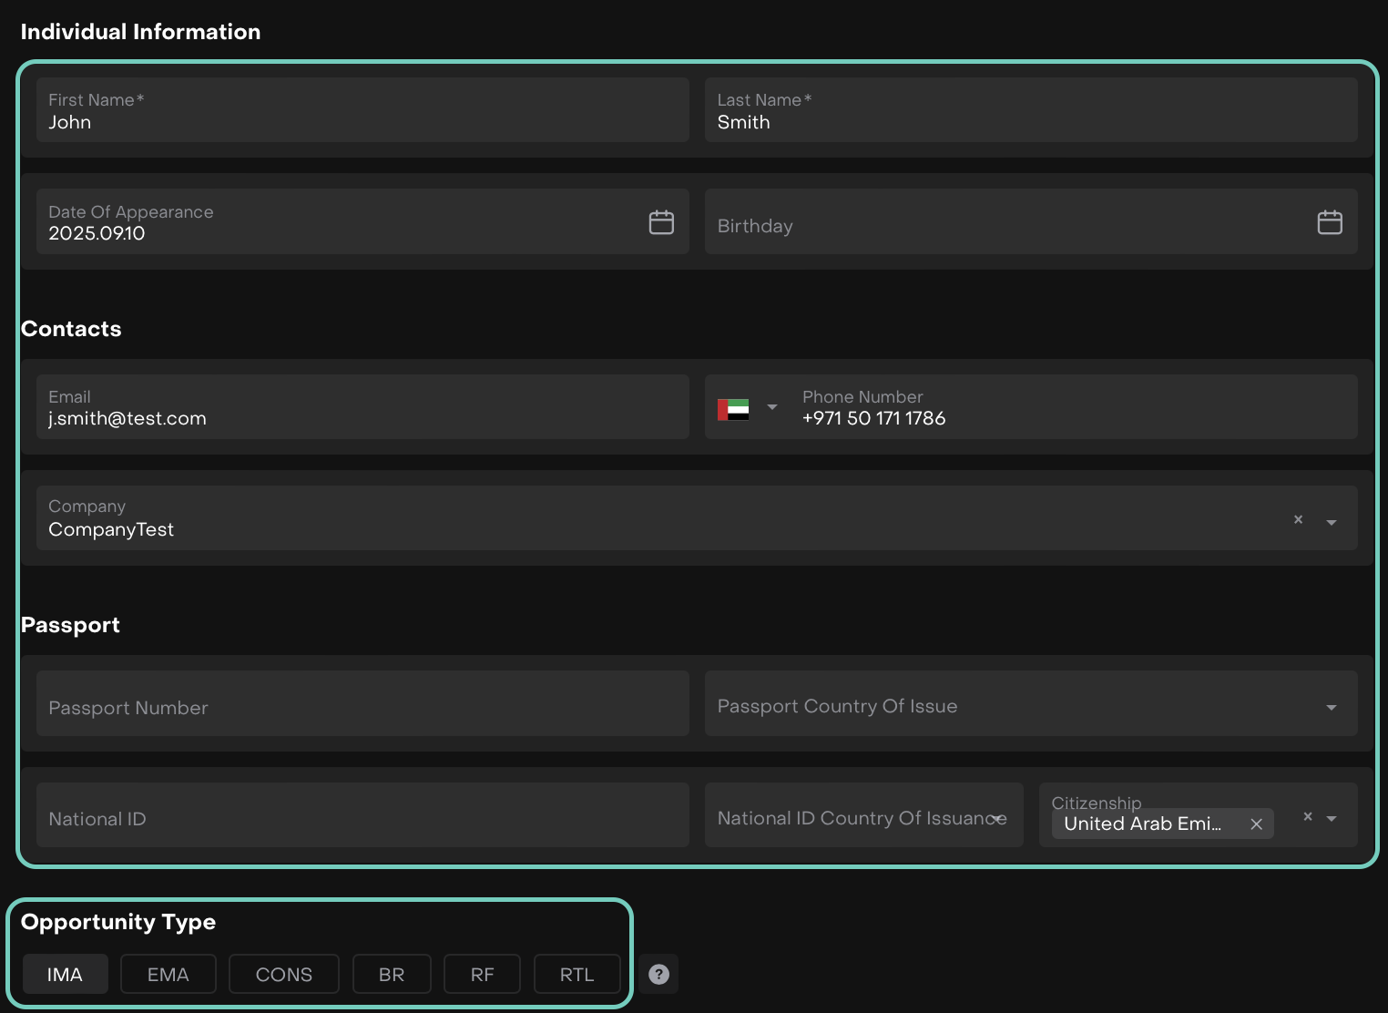Click the UAE flag country selector
The height and width of the screenshot is (1013, 1388).
click(x=747, y=408)
